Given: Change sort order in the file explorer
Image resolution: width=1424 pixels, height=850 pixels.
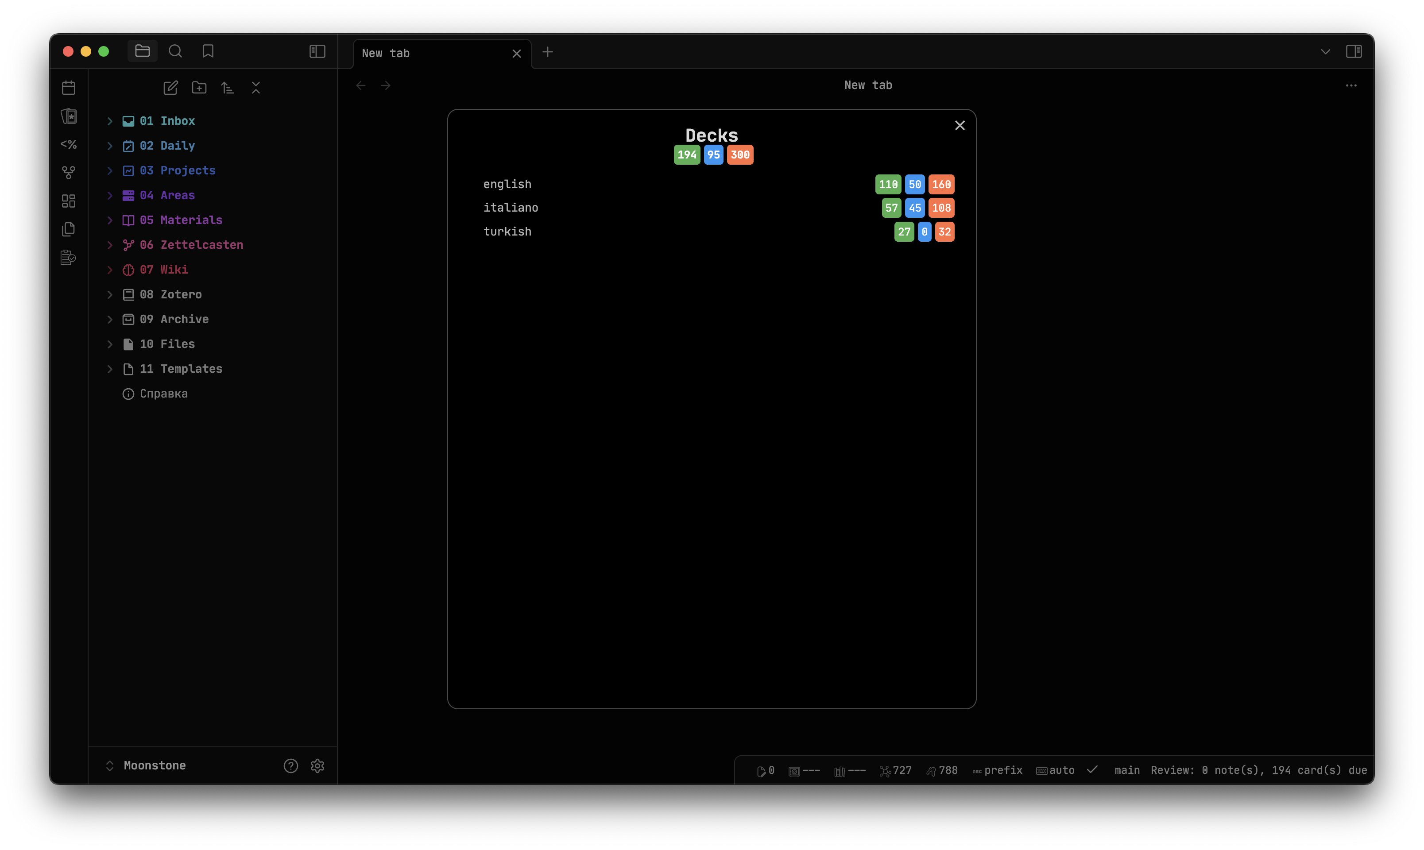Looking at the screenshot, I should pyautogui.click(x=228, y=88).
